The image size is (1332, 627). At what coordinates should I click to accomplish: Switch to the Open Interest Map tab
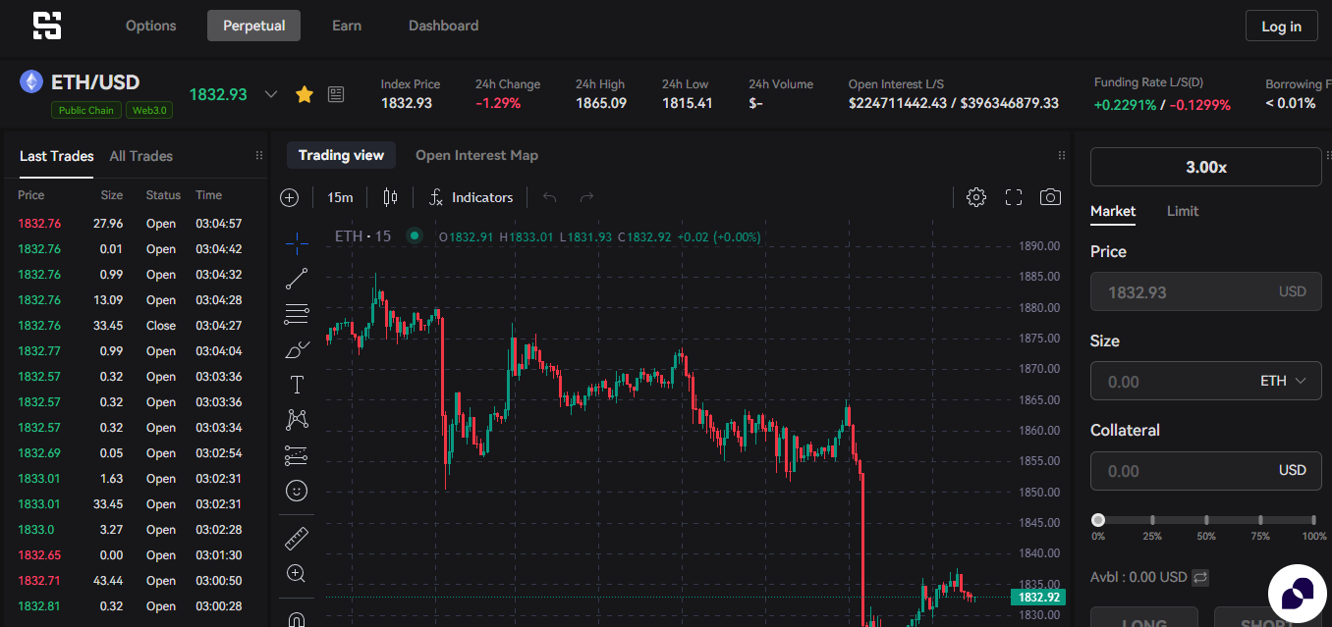tap(476, 155)
